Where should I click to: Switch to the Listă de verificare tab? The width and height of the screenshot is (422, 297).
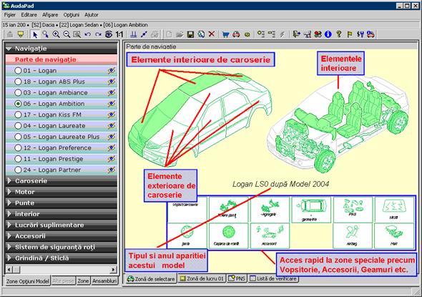point(273,278)
